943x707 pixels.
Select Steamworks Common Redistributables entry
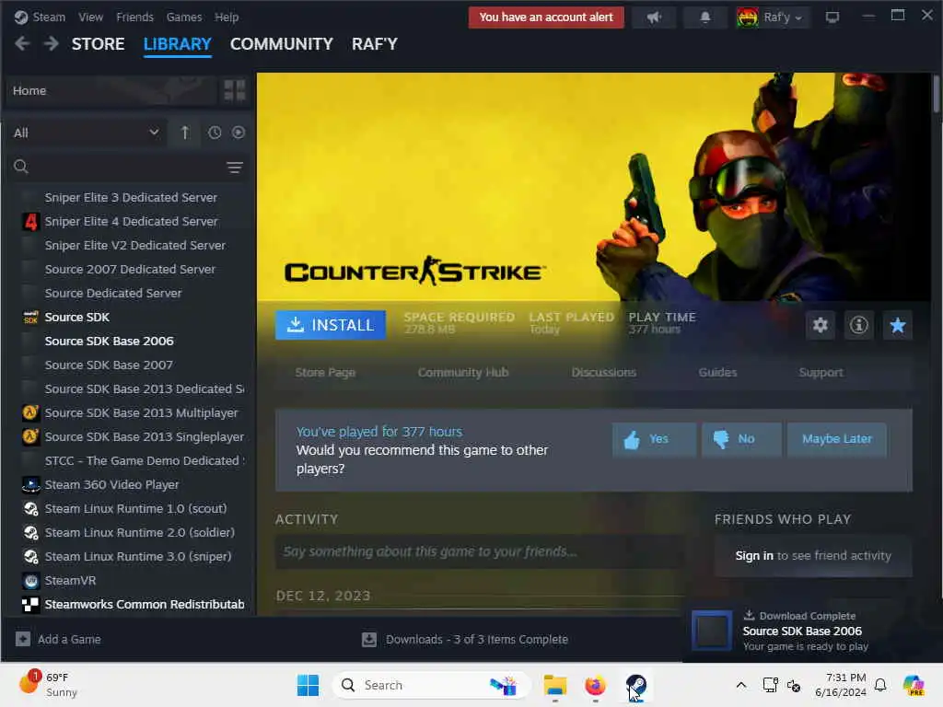coord(145,604)
